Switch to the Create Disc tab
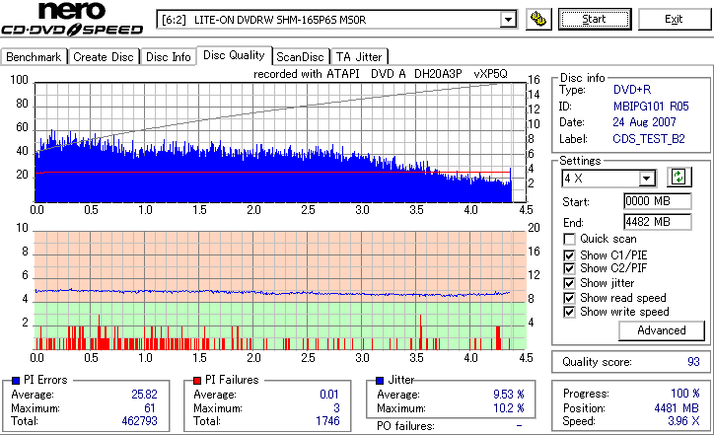Viewport: 714px width, 435px height. point(104,57)
